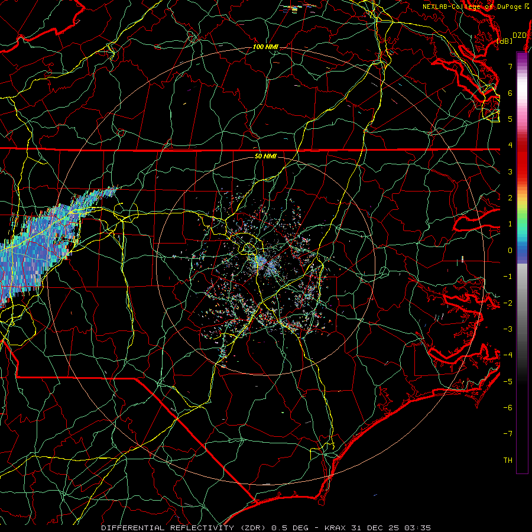Click the -4 tick label on the color scale

coord(508,355)
